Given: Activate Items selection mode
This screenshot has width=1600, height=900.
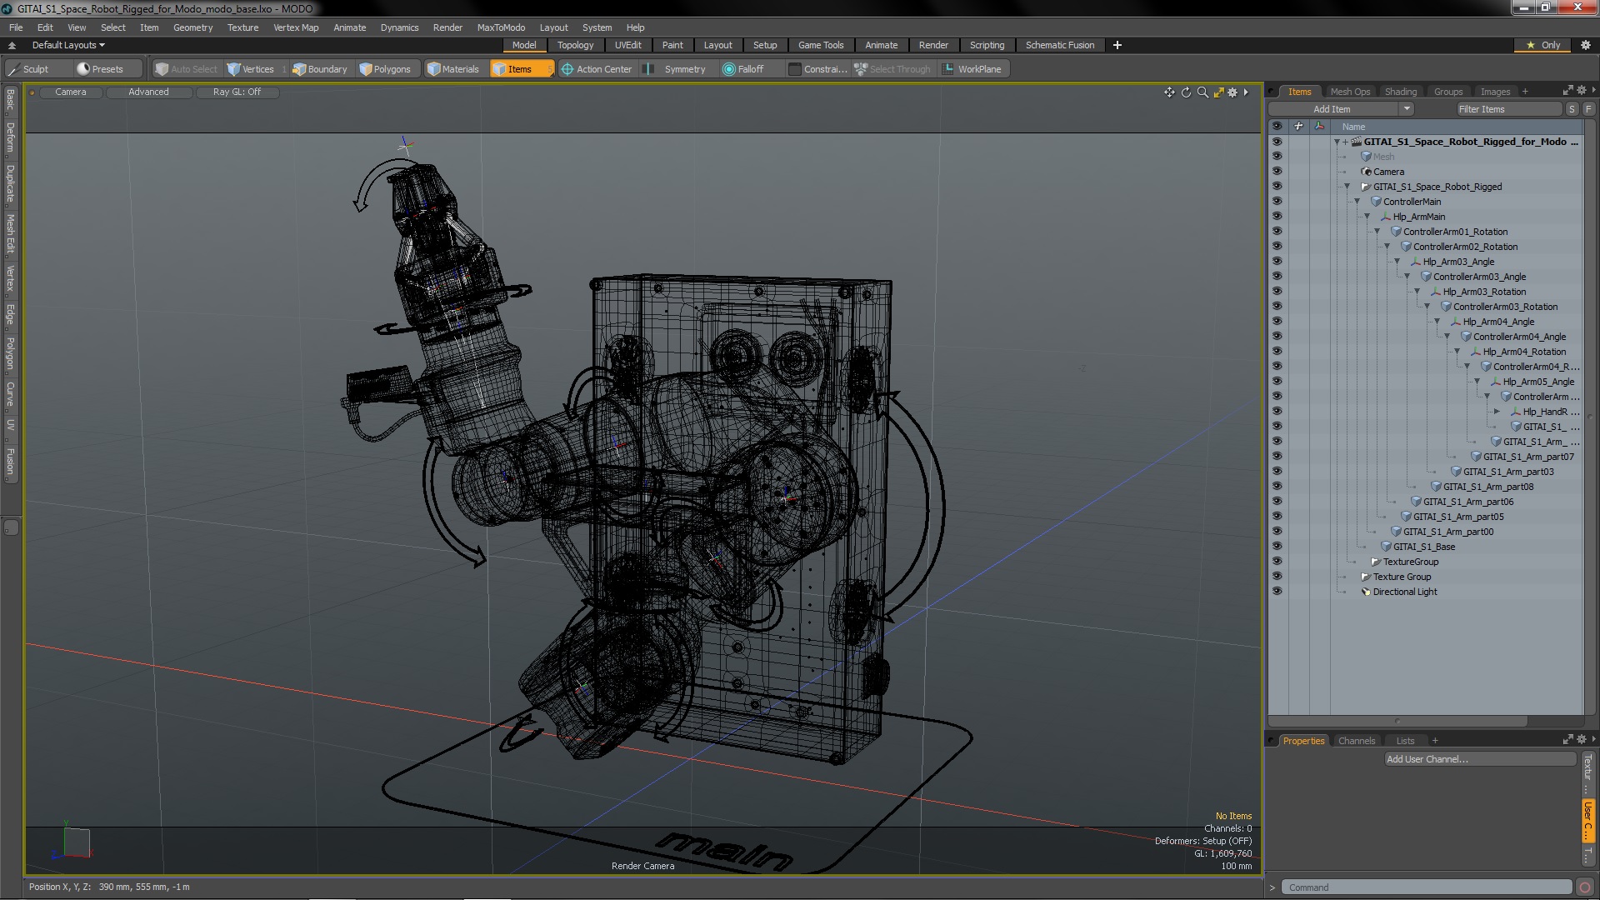Looking at the screenshot, I should [520, 69].
